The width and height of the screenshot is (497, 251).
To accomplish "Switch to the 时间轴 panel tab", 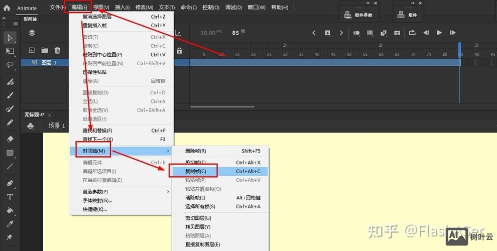I will click(30, 19).
